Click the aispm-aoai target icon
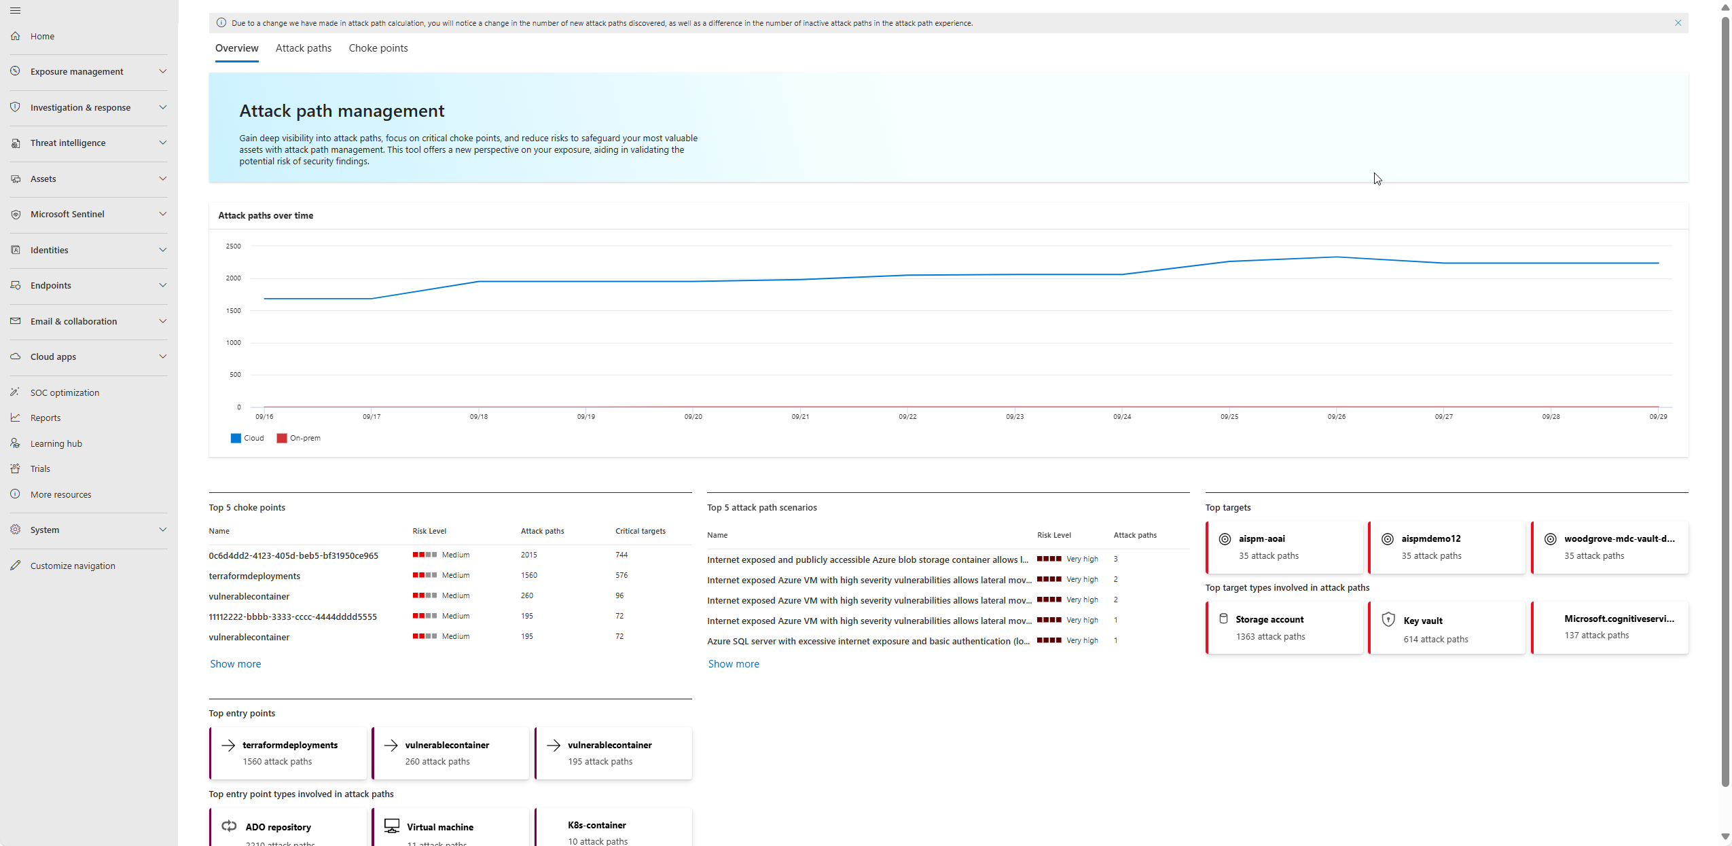 (x=1225, y=539)
